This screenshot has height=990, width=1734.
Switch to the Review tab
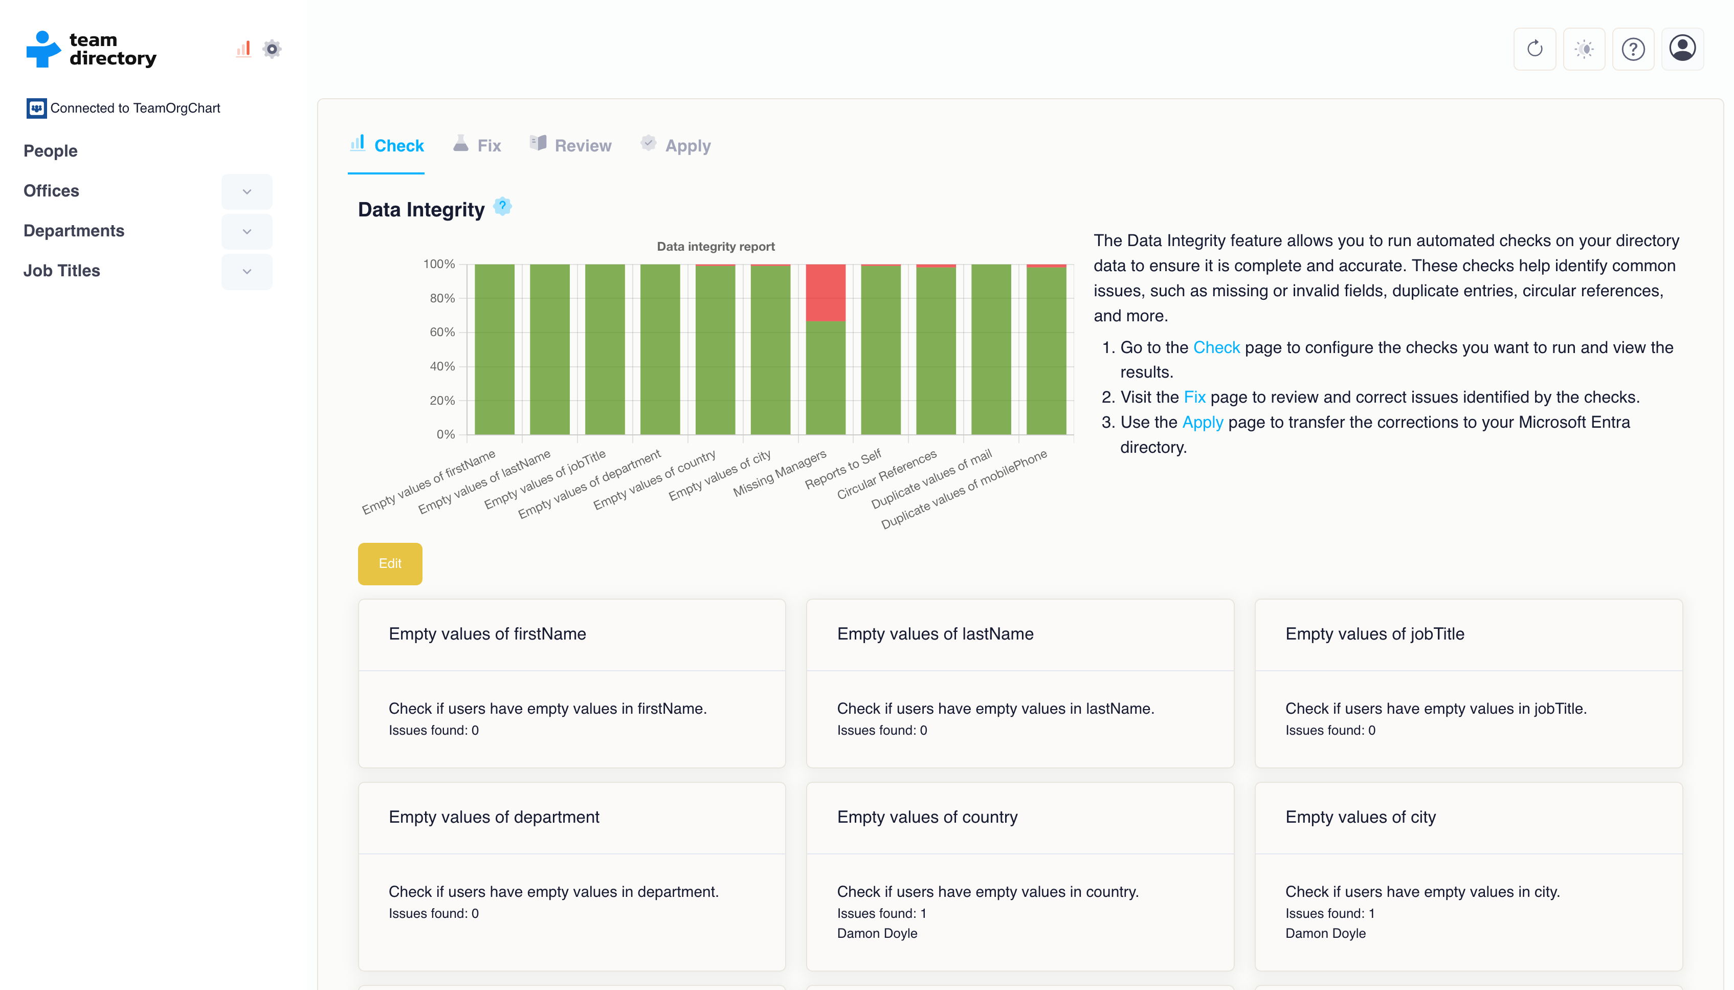571,145
